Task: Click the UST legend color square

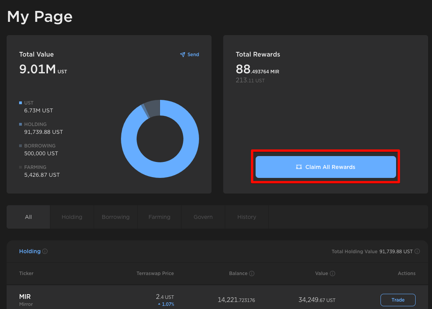Action: coord(21,103)
